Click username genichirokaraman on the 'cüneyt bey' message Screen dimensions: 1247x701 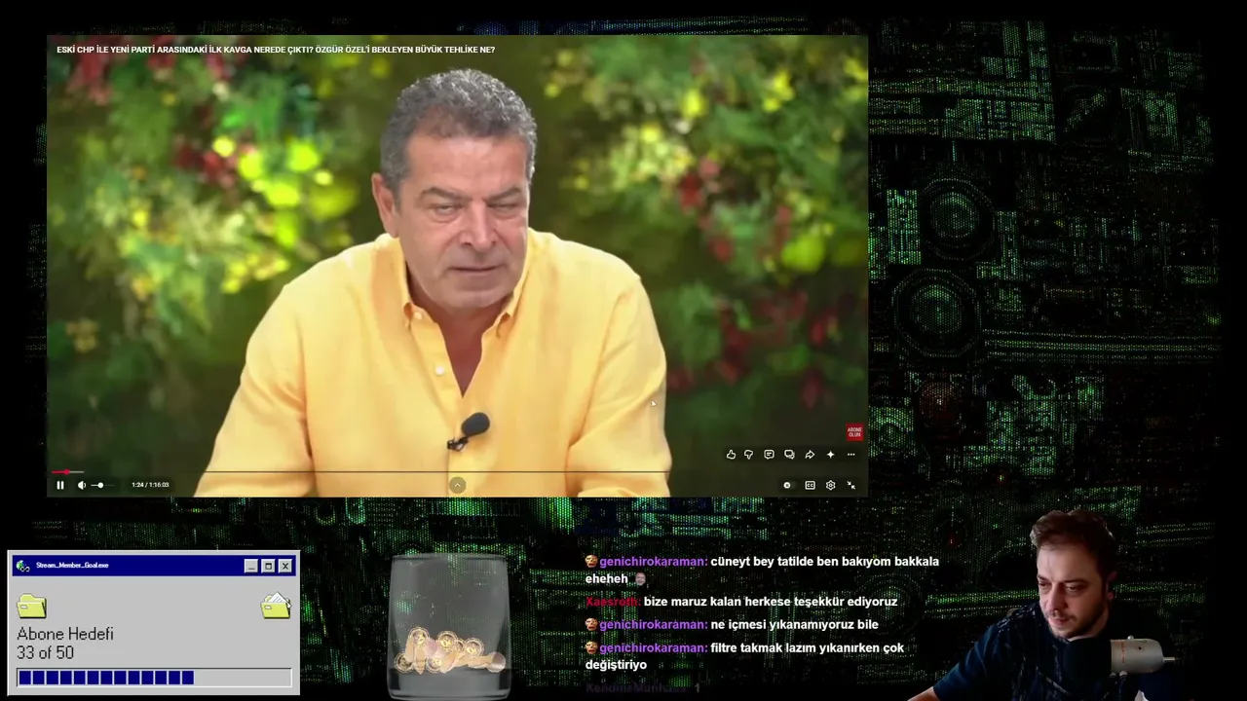(654, 562)
